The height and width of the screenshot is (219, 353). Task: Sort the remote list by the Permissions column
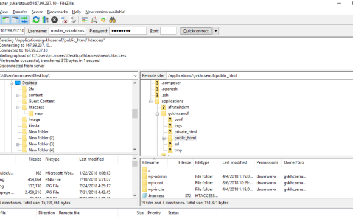point(267,162)
